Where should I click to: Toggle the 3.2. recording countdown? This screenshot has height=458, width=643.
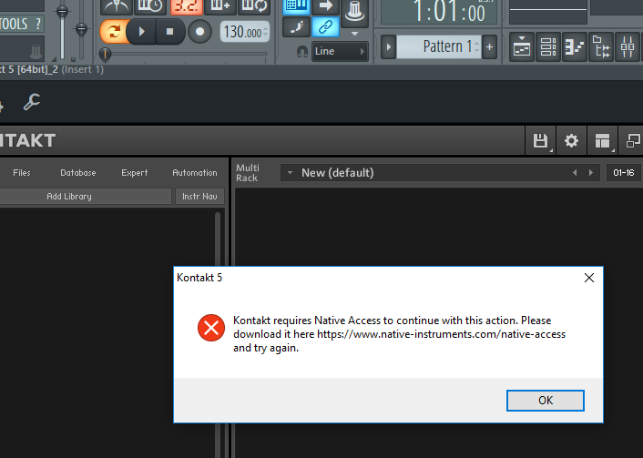pos(186,5)
